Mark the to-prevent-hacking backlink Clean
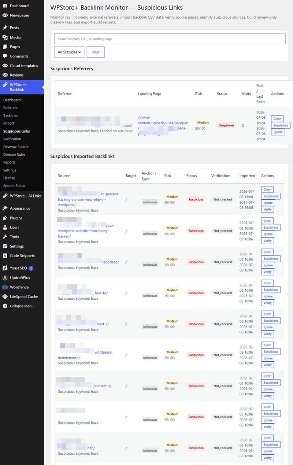293x465 pixels. pos(267,189)
